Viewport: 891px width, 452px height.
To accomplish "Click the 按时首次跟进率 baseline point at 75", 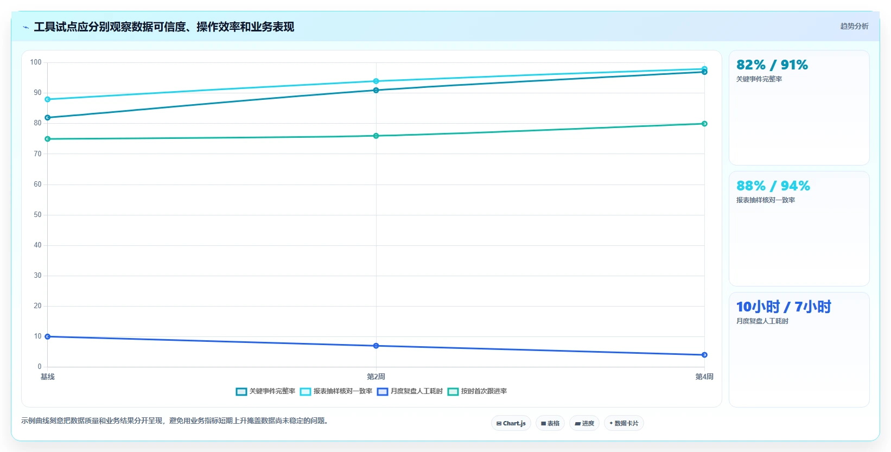I will 48,139.
